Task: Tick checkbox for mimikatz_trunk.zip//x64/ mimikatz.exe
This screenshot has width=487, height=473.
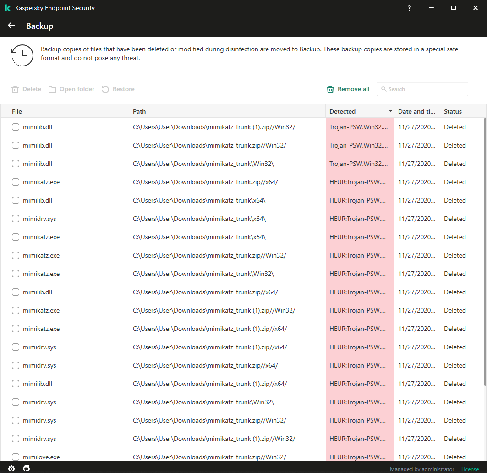Action: pyautogui.click(x=16, y=182)
